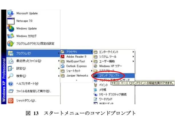The image size is (175, 118).
Task: Expand the 検索(C) submenu arrow
Action: point(59,76)
